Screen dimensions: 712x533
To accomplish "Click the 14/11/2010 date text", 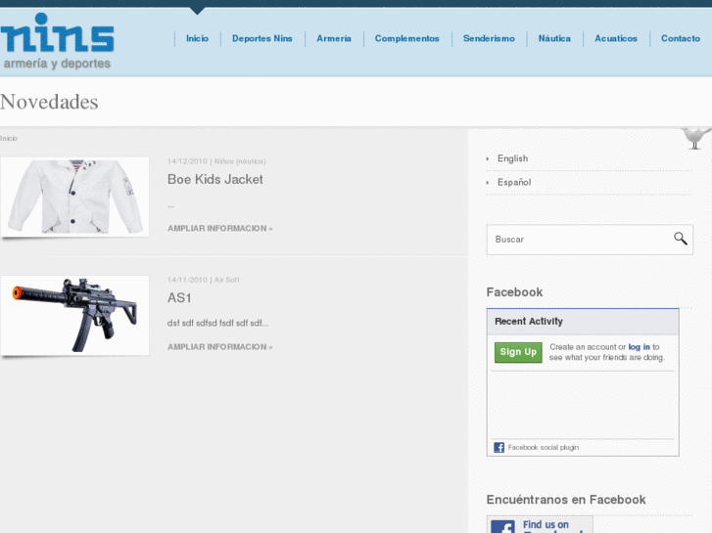I will 187,280.
